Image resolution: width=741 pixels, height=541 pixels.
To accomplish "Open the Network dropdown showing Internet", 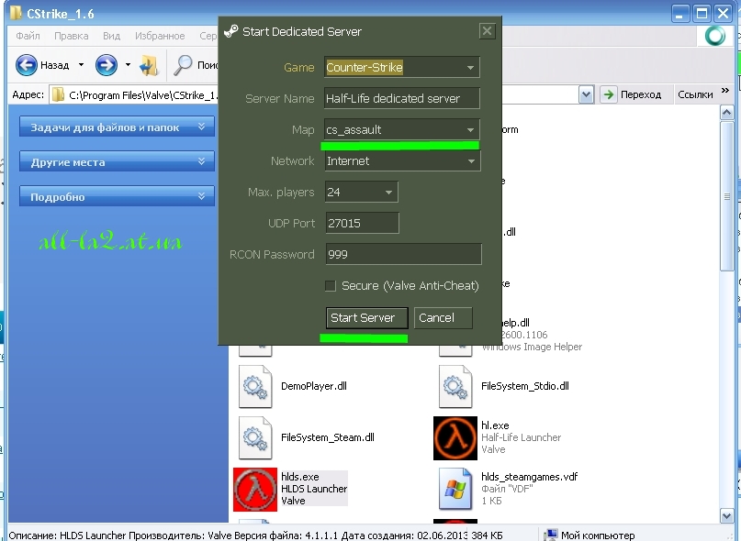I will point(471,161).
